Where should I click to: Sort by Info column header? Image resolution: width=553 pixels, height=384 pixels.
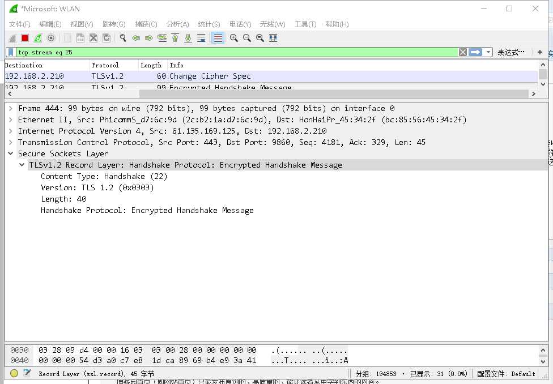[x=352, y=65]
